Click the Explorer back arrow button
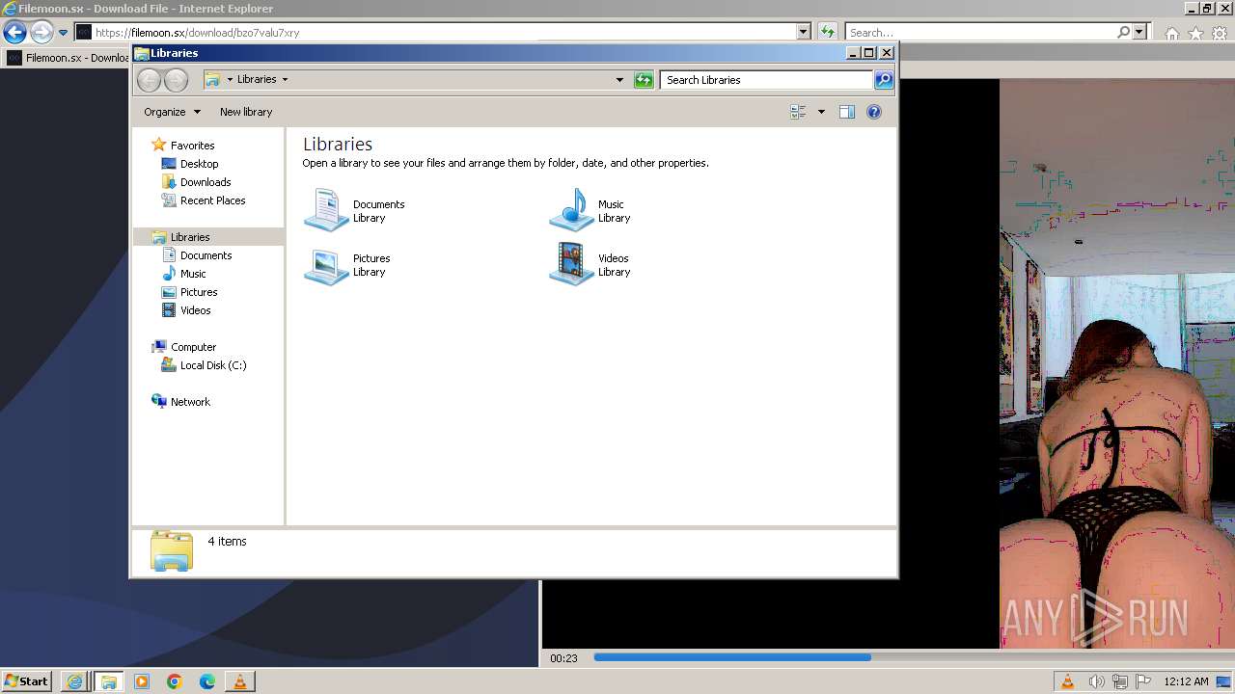1235x694 pixels. [x=149, y=80]
